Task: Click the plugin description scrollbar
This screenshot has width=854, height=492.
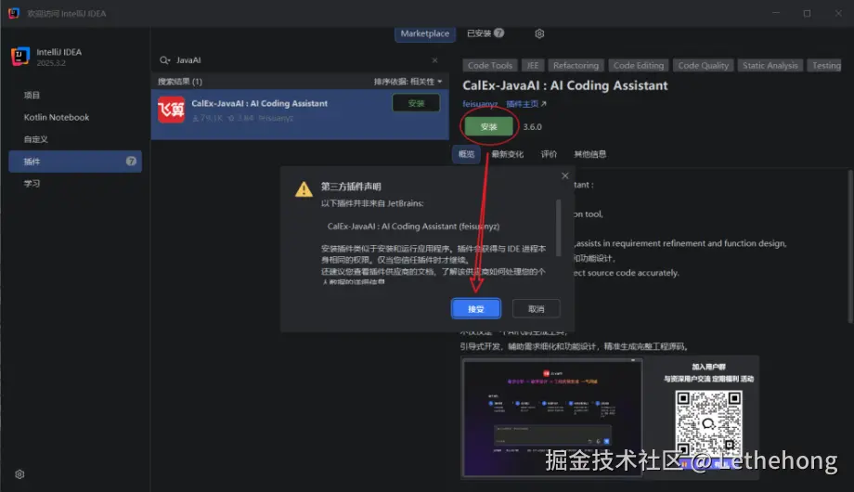Action: pyautogui.click(x=849, y=246)
